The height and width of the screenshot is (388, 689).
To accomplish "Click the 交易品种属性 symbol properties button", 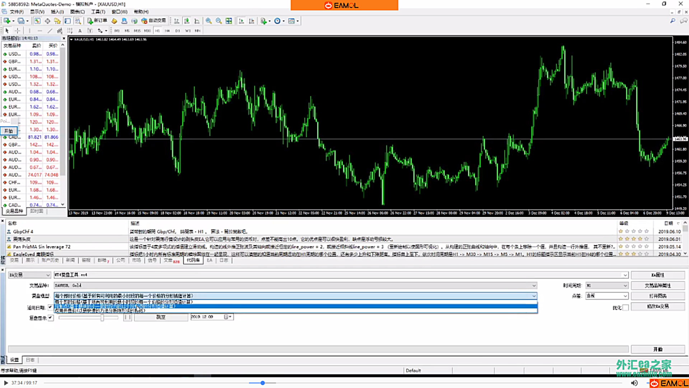I will coord(658,285).
